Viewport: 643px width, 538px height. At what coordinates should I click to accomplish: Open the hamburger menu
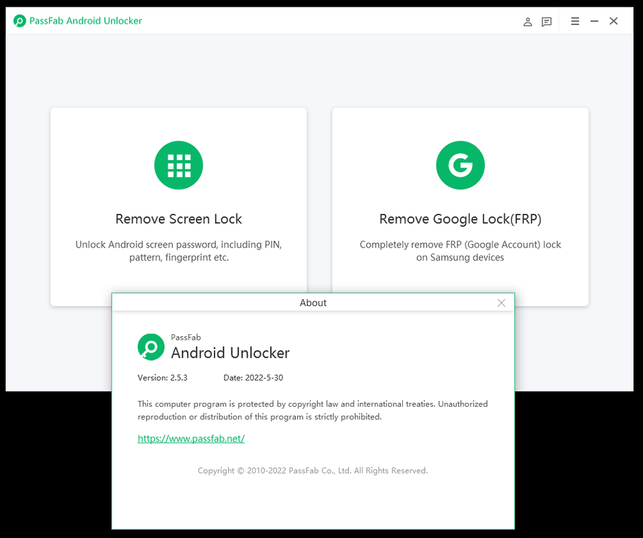click(575, 21)
